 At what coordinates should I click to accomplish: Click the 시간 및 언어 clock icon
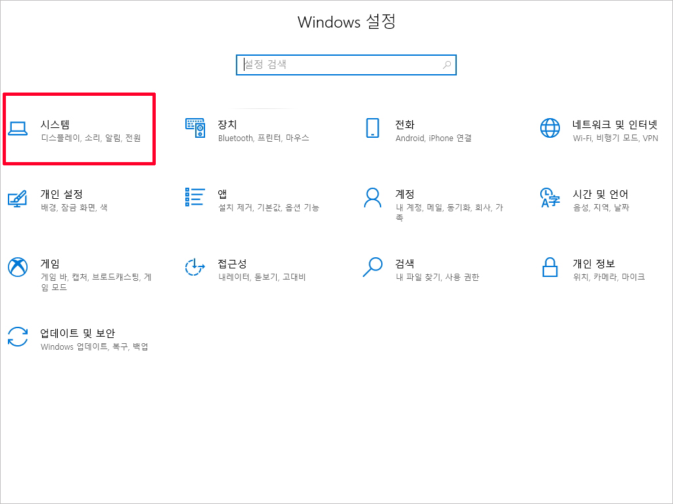(x=550, y=198)
